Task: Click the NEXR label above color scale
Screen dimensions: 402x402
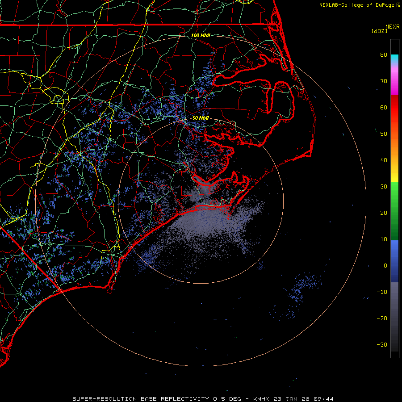Action: pos(393,27)
